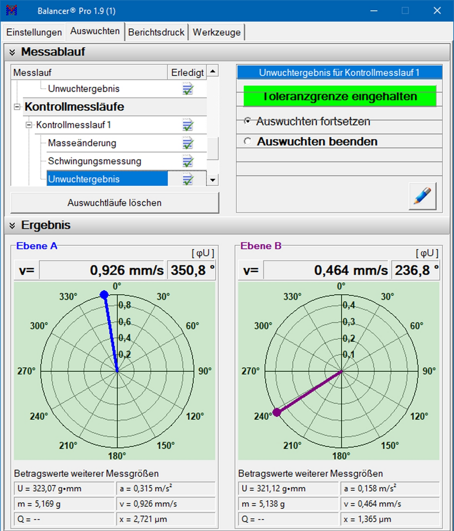454x531 pixels.
Task: Select the Auswuchten beenden radio button
Action: [247, 141]
